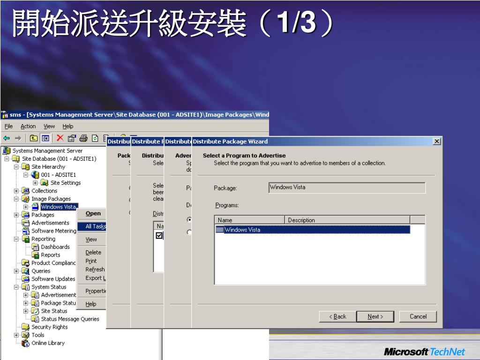Collapse the 001 - ADSITE1 node
The height and width of the screenshot is (360, 480).
[26, 175]
